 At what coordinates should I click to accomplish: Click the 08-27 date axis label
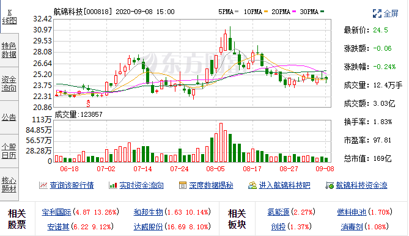click(x=289, y=169)
